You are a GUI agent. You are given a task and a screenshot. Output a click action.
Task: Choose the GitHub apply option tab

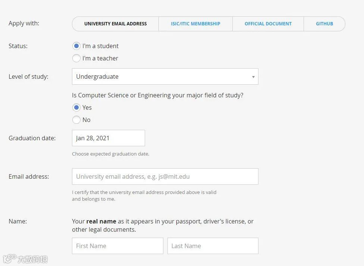(x=324, y=24)
